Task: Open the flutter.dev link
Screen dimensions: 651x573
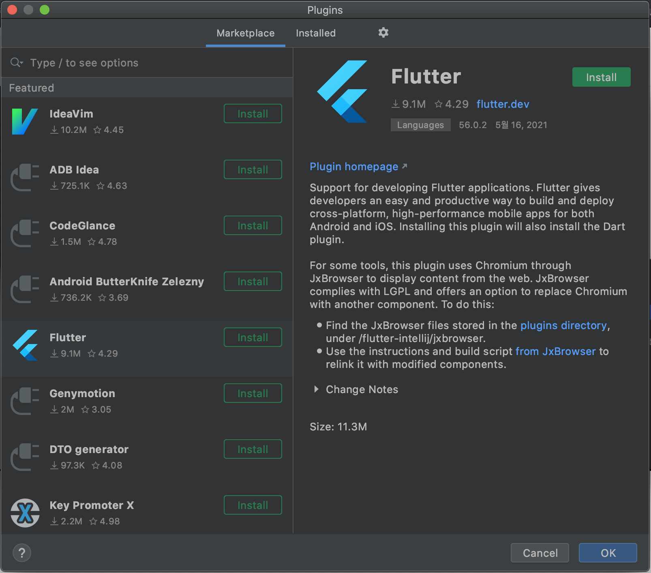Action: (x=503, y=104)
